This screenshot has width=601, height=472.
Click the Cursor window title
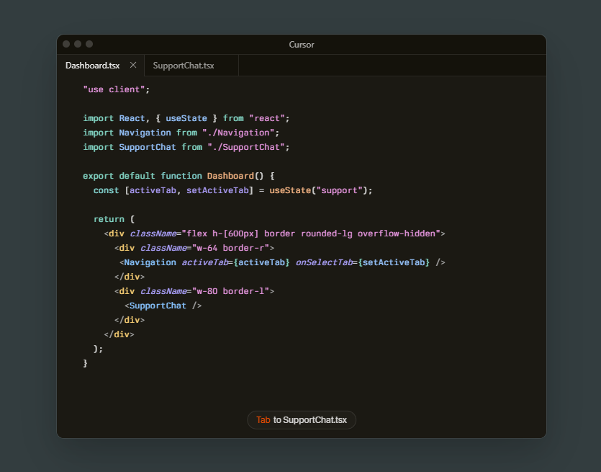click(x=301, y=45)
